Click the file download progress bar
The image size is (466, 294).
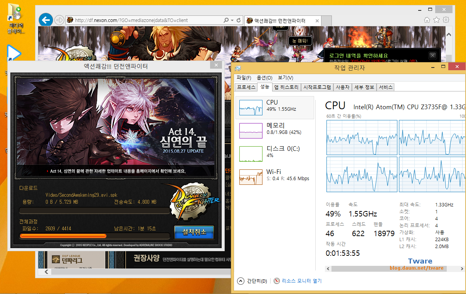point(94,211)
